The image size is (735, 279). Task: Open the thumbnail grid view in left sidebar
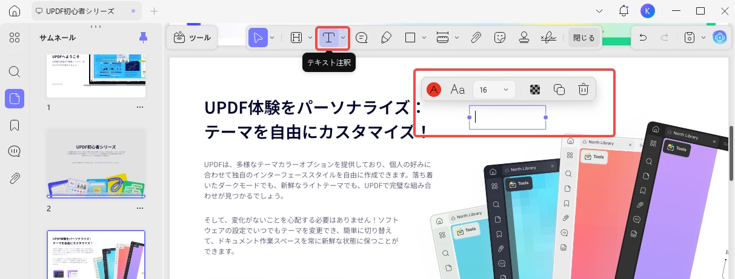pyautogui.click(x=15, y=38)
